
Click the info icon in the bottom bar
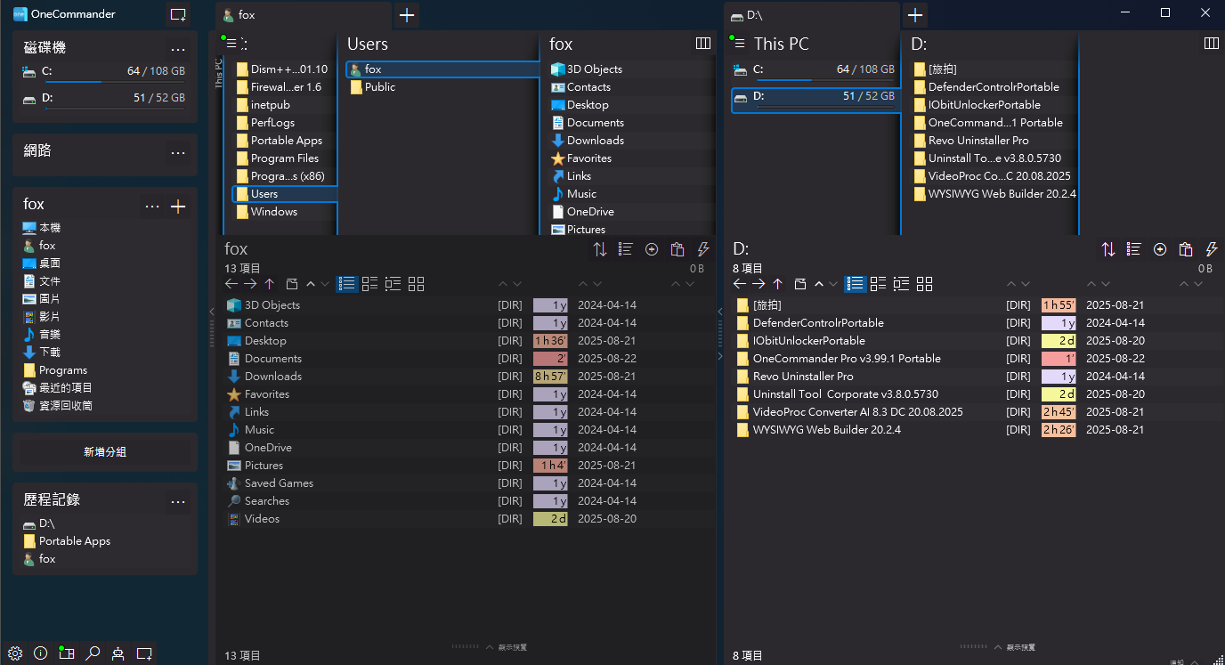pos(40,653)
